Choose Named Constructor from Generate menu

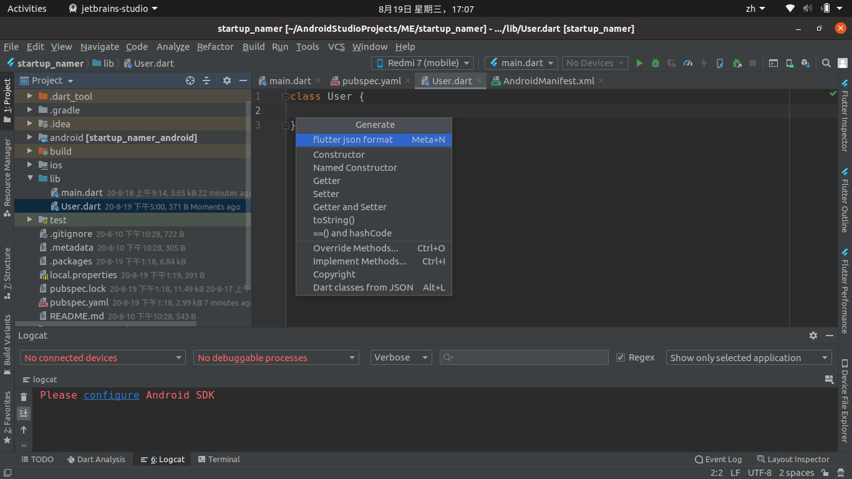click(x=374, y=168)
